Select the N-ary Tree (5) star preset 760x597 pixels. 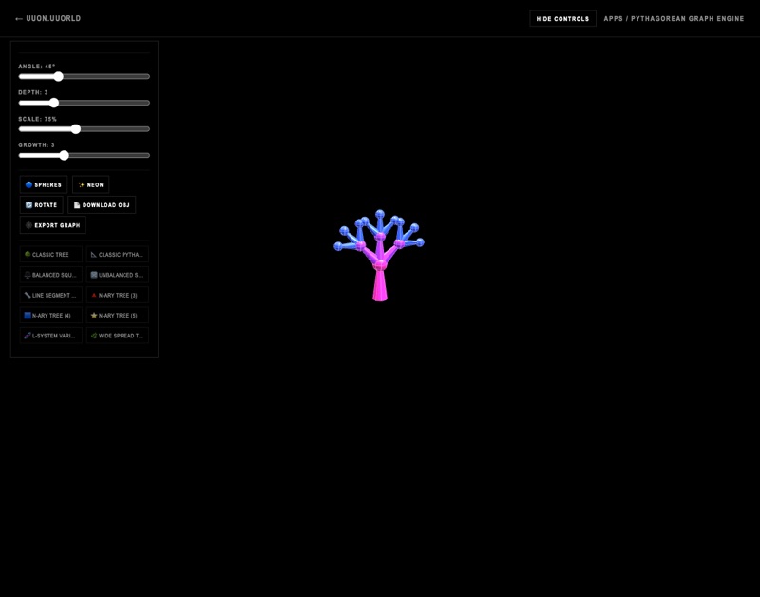[117, 316]
